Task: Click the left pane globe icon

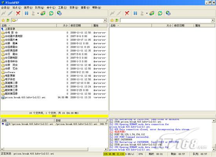Action: point(59,13)
